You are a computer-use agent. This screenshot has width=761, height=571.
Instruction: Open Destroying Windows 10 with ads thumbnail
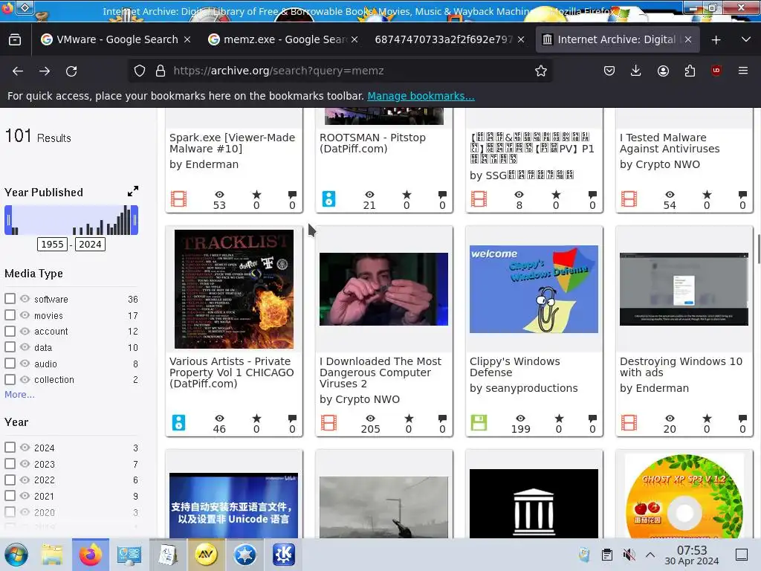684,289
